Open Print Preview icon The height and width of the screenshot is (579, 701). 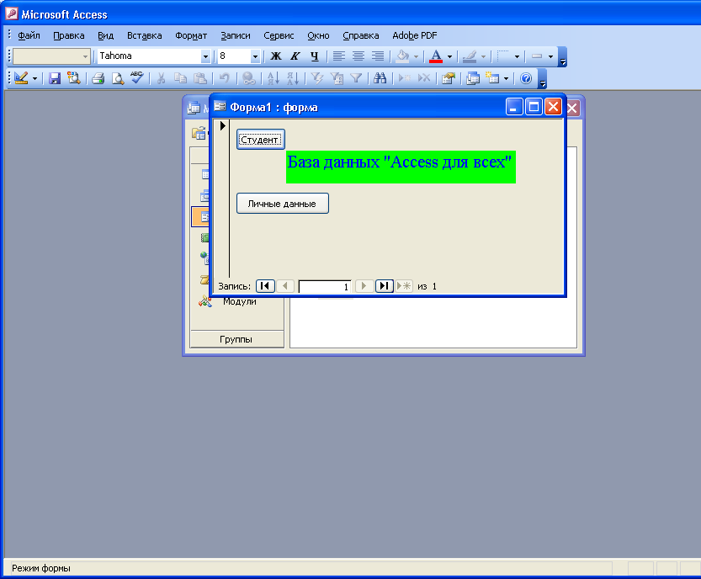click(118, 78)
